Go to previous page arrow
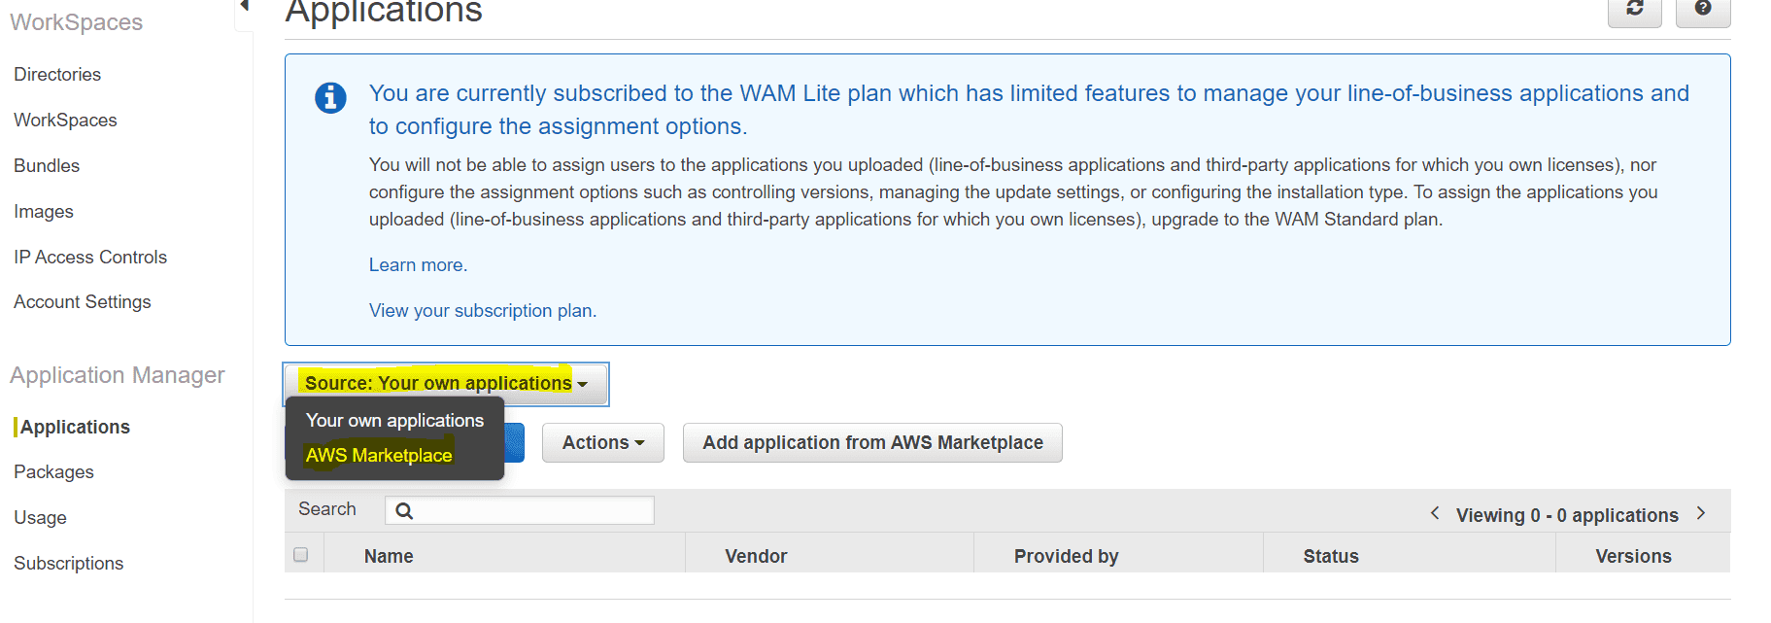The width and height of the screenshot is (1771, 623). pos(1435,513)
